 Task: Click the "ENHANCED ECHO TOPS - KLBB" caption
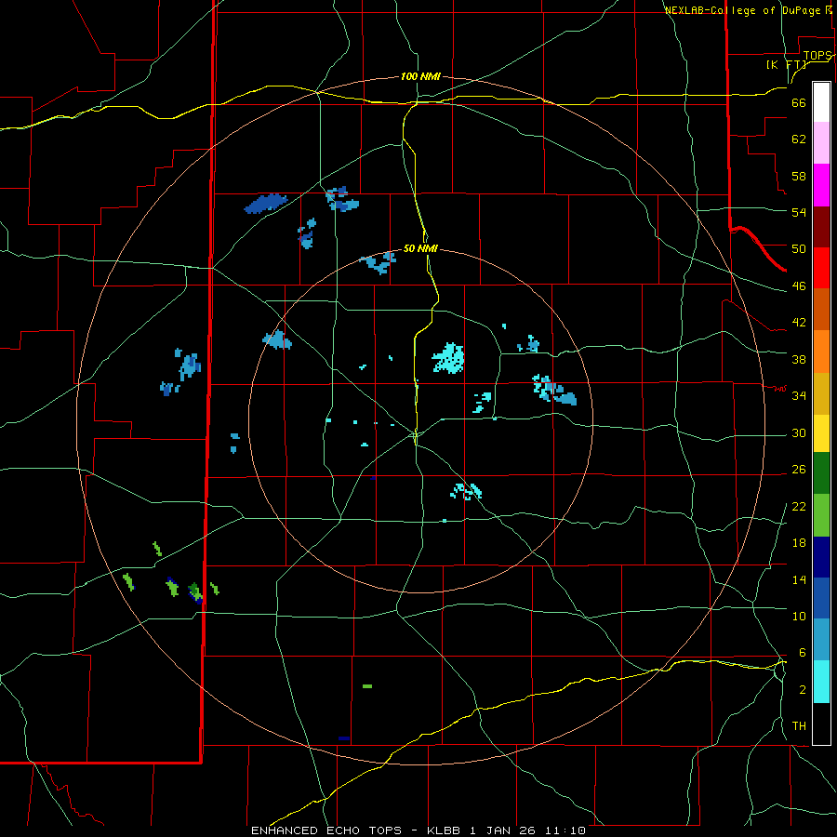click(358, 830)
